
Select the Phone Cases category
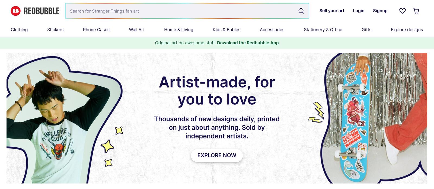[96, 30]
